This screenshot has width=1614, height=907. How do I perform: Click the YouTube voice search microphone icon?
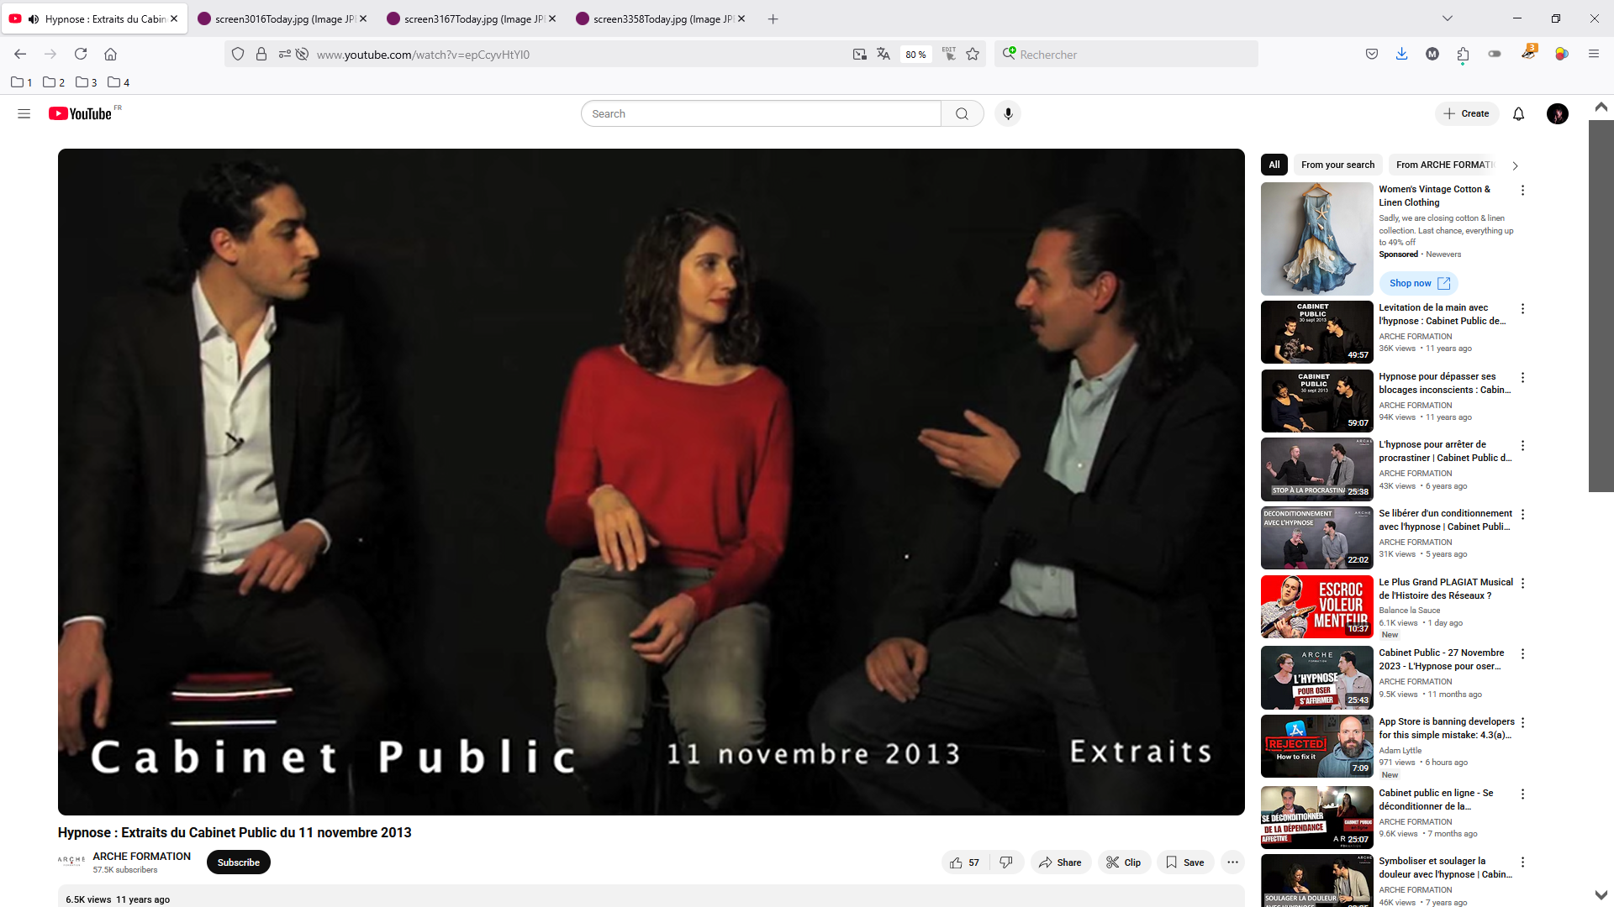click(1008, 113)
